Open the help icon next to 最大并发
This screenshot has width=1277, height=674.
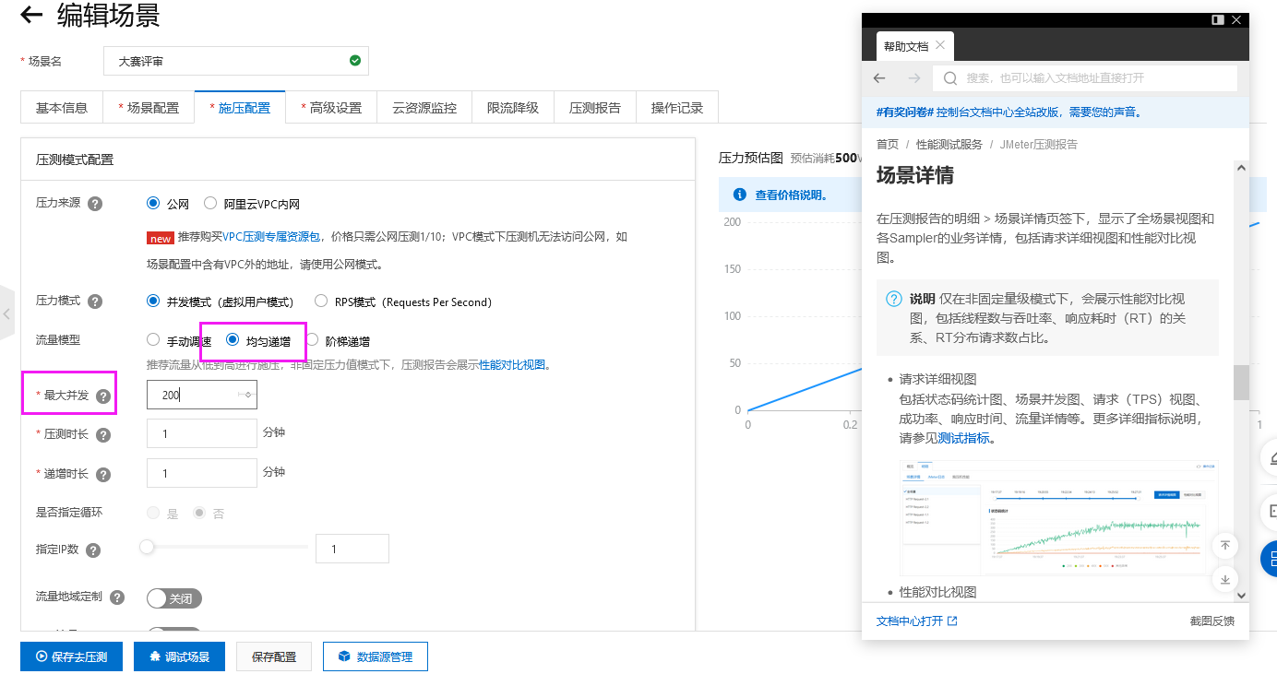[x=103, y=396]
